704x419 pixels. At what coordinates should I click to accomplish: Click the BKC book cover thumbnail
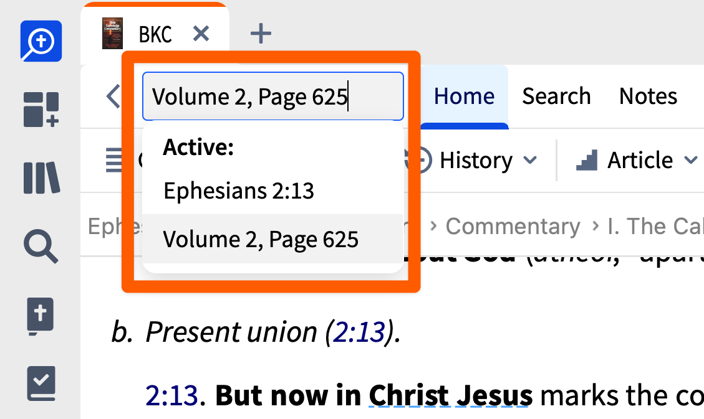(112, 33)
